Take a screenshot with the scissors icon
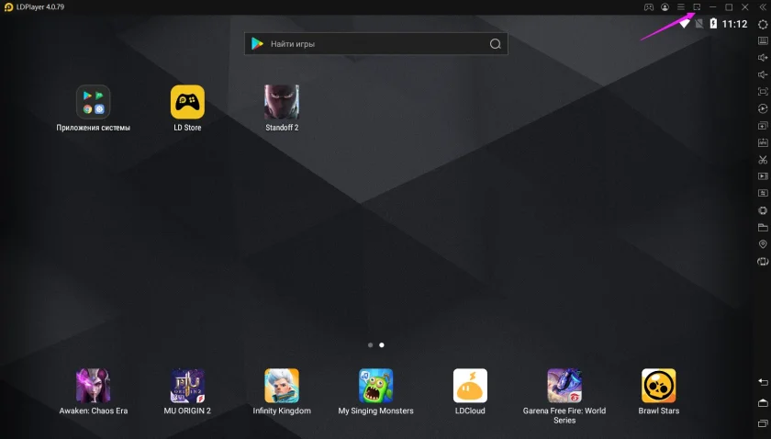 [x=763, y=160]
